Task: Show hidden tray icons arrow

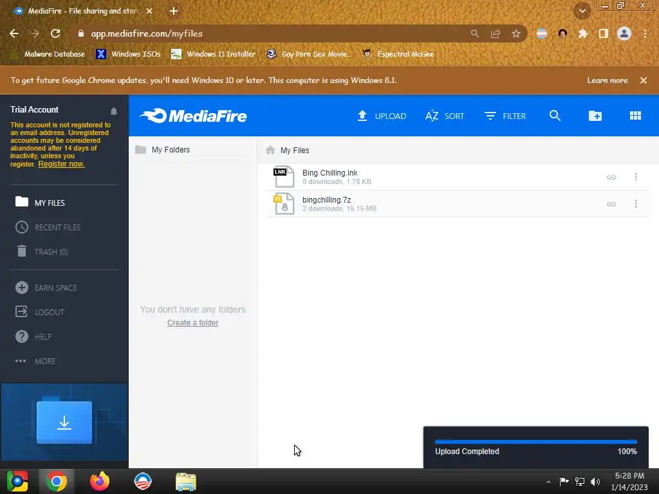Action: pos(548,482)
